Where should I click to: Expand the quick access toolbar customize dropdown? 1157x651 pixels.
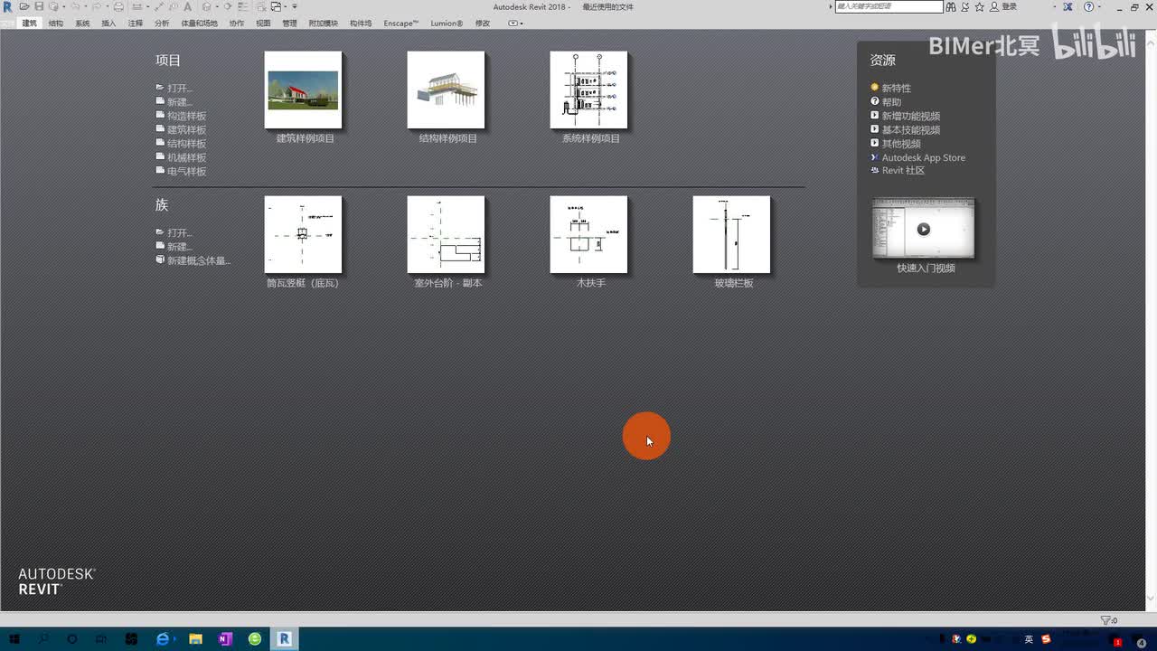295,7
